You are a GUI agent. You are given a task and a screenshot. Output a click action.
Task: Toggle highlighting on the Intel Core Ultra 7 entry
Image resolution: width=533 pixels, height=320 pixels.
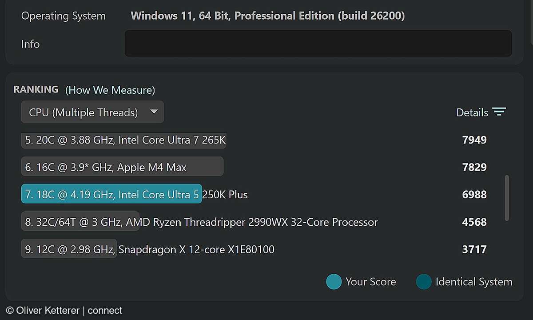[x=124, y=140]
